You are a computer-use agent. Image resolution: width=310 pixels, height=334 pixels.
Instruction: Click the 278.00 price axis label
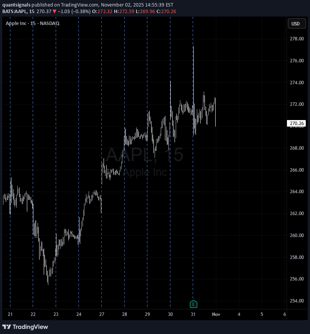click(297, 39)
